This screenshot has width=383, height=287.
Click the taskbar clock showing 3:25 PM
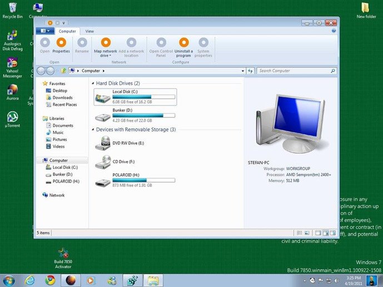tap(354, 281)
